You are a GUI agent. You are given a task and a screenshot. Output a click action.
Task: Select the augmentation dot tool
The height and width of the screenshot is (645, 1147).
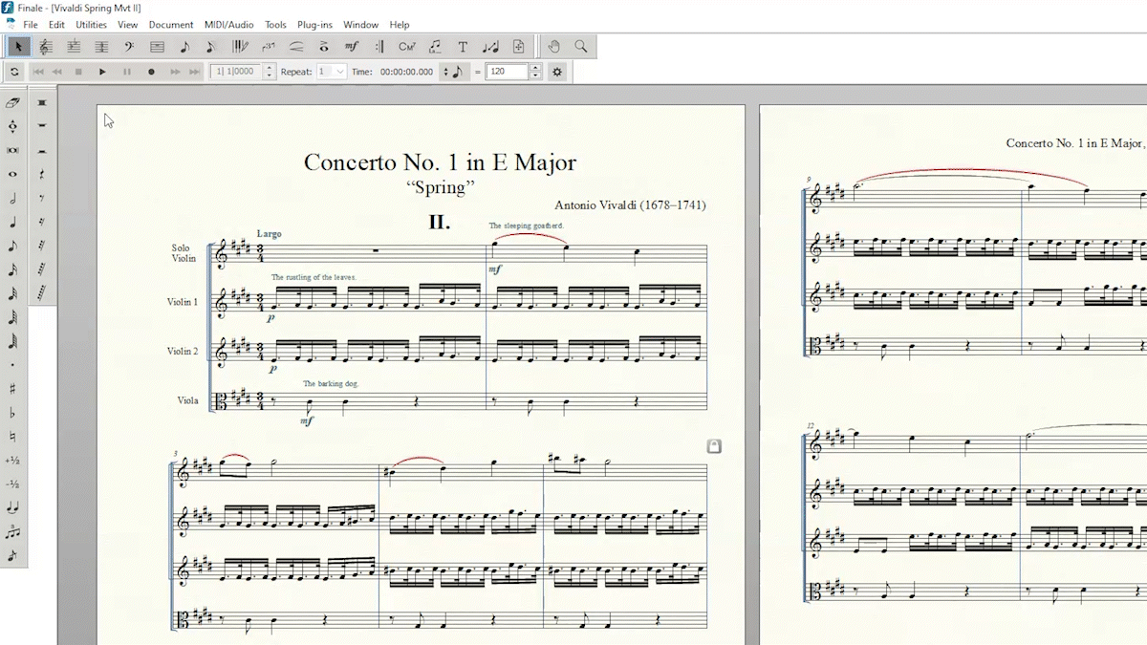(12, 365)
